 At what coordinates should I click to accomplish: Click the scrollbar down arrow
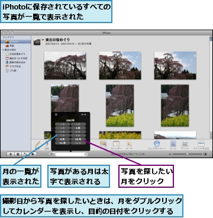[211, 137]
